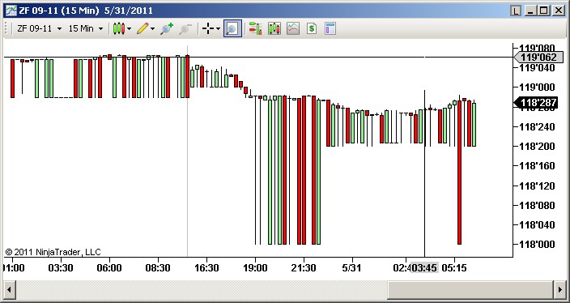The height and width of the screenshot is (303, 570).
Task: Open the Chart Trader icon
Action: coord(256,28)
